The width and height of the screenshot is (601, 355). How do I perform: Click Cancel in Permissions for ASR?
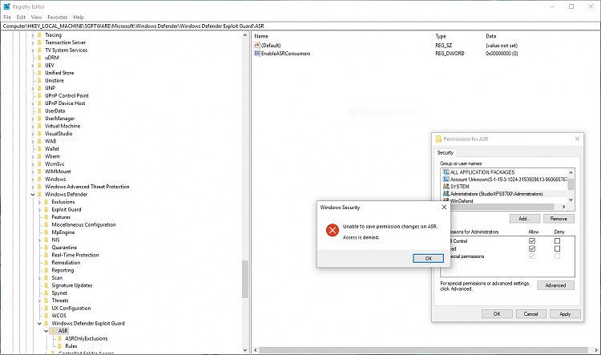(530, 314)
